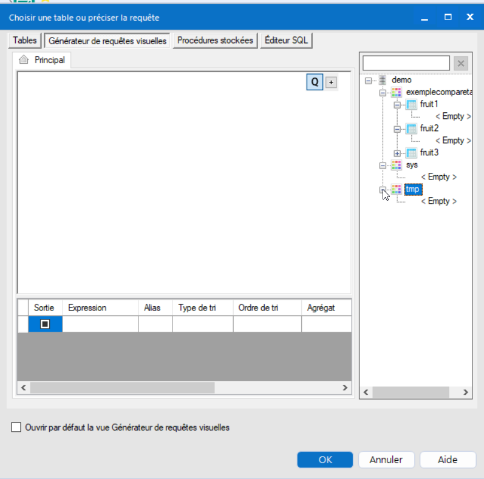Collapse the tmp schema node

click(383, 190)
